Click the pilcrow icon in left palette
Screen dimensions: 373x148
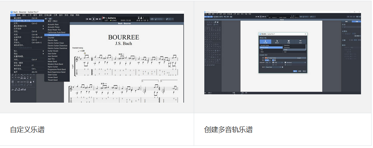(33, 82)
